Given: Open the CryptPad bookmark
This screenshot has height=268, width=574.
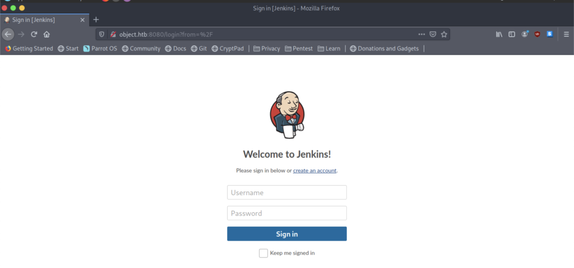Looking at the screenshot, I should click(x=228, y=49).
